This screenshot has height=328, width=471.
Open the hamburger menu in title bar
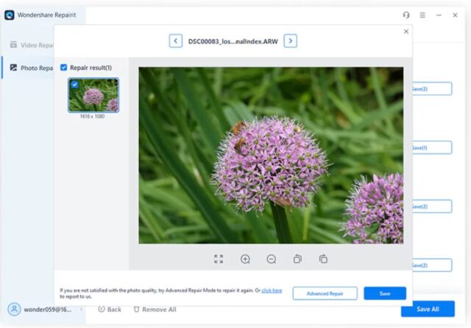[x=422, y=15]
